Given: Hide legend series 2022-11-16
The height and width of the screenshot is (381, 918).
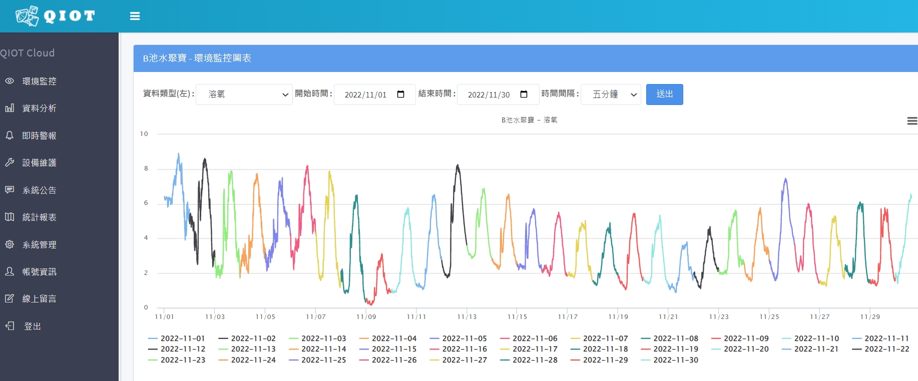Looking at the screenshot, I should pos(458,349).
